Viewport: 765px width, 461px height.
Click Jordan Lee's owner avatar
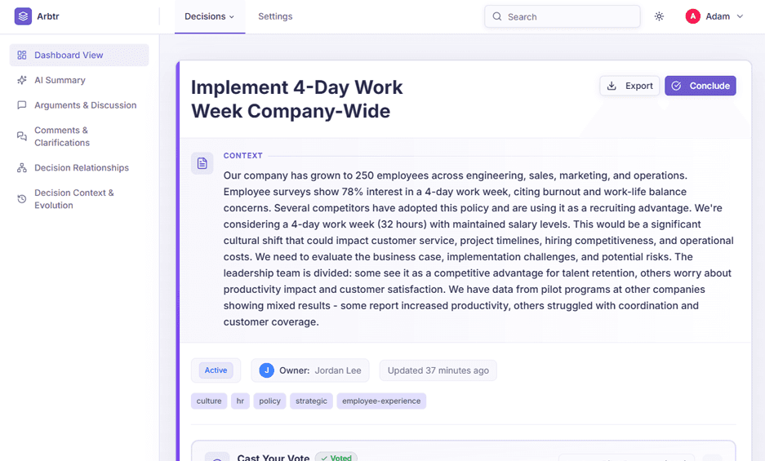tap(266, 370)
